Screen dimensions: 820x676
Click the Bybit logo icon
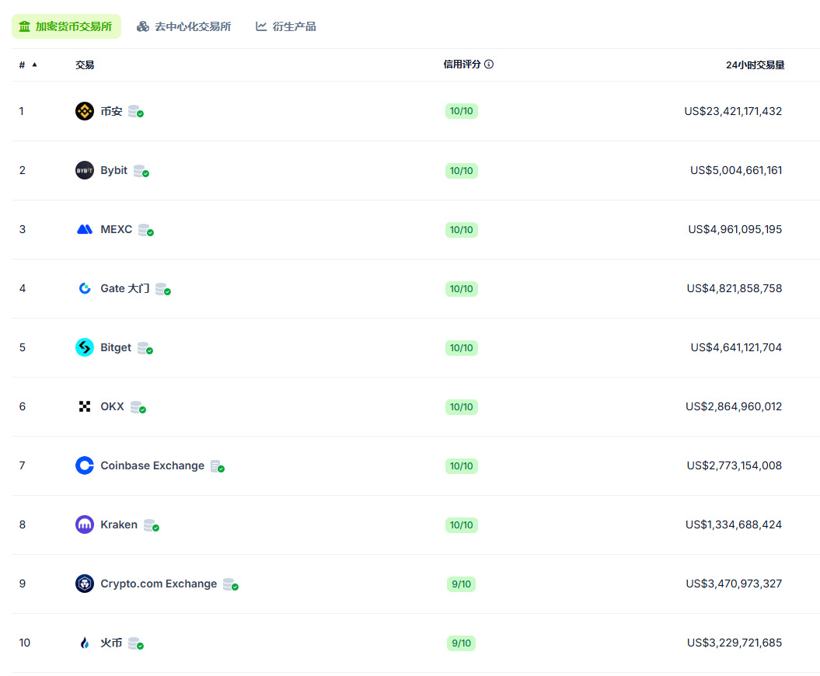[x=85, y=170]
